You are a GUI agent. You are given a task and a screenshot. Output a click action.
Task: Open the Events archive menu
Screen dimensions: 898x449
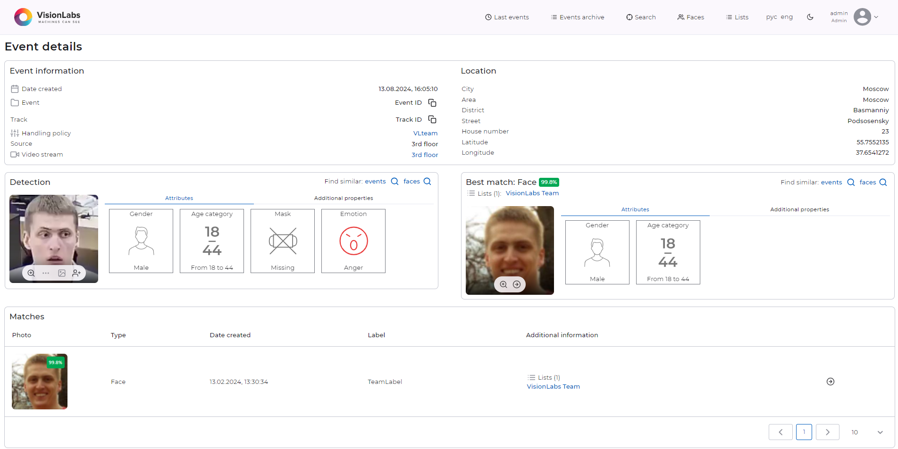click(x=578, y=17)
